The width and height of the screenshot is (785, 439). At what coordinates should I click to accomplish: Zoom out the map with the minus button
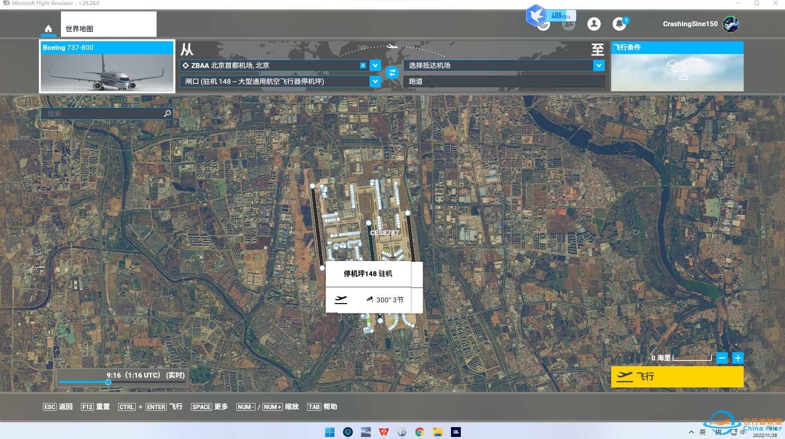click(x=722, y=358)
